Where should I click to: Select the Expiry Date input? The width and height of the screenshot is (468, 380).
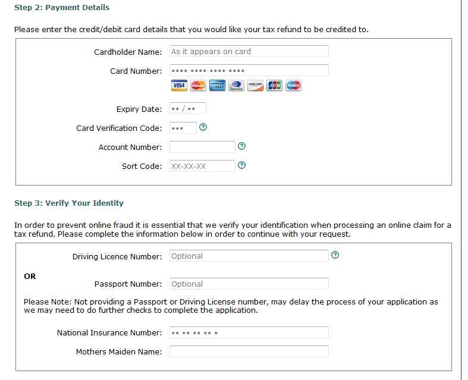(187, 109)
